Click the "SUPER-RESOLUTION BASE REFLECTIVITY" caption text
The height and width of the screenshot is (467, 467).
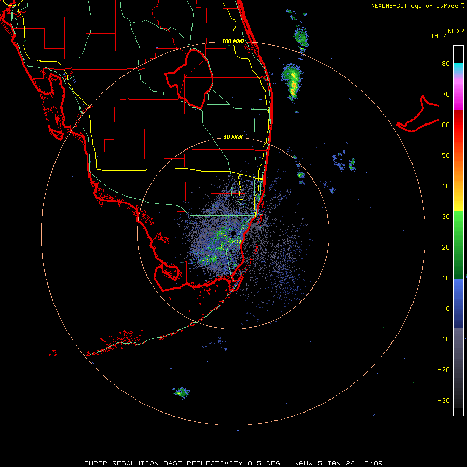[163, 463]
